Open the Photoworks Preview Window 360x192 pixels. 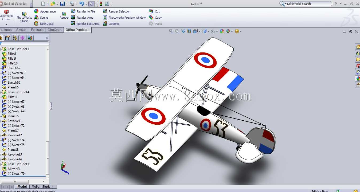click(x=124, y=18)
